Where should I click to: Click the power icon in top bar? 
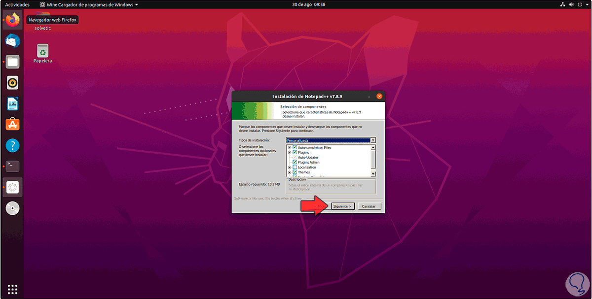point(581,4)
